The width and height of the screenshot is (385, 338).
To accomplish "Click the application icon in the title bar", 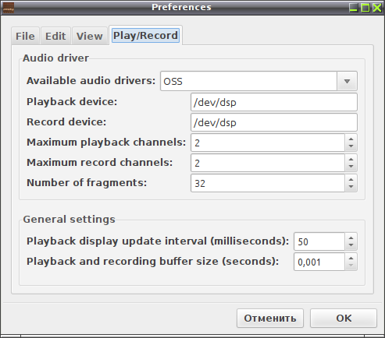I will [9, 8].
